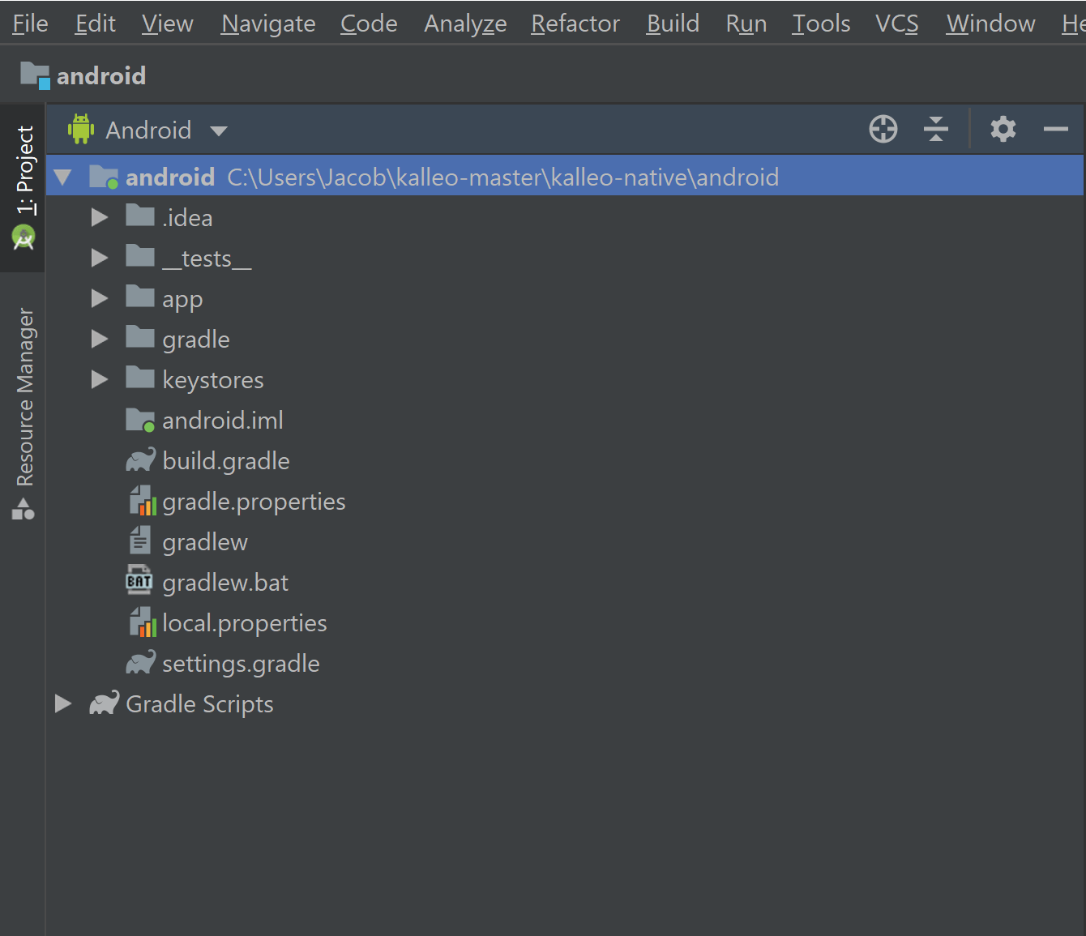Open the Analyze menu
This screenshot has height=936, width=1086.
coord(465,24)
